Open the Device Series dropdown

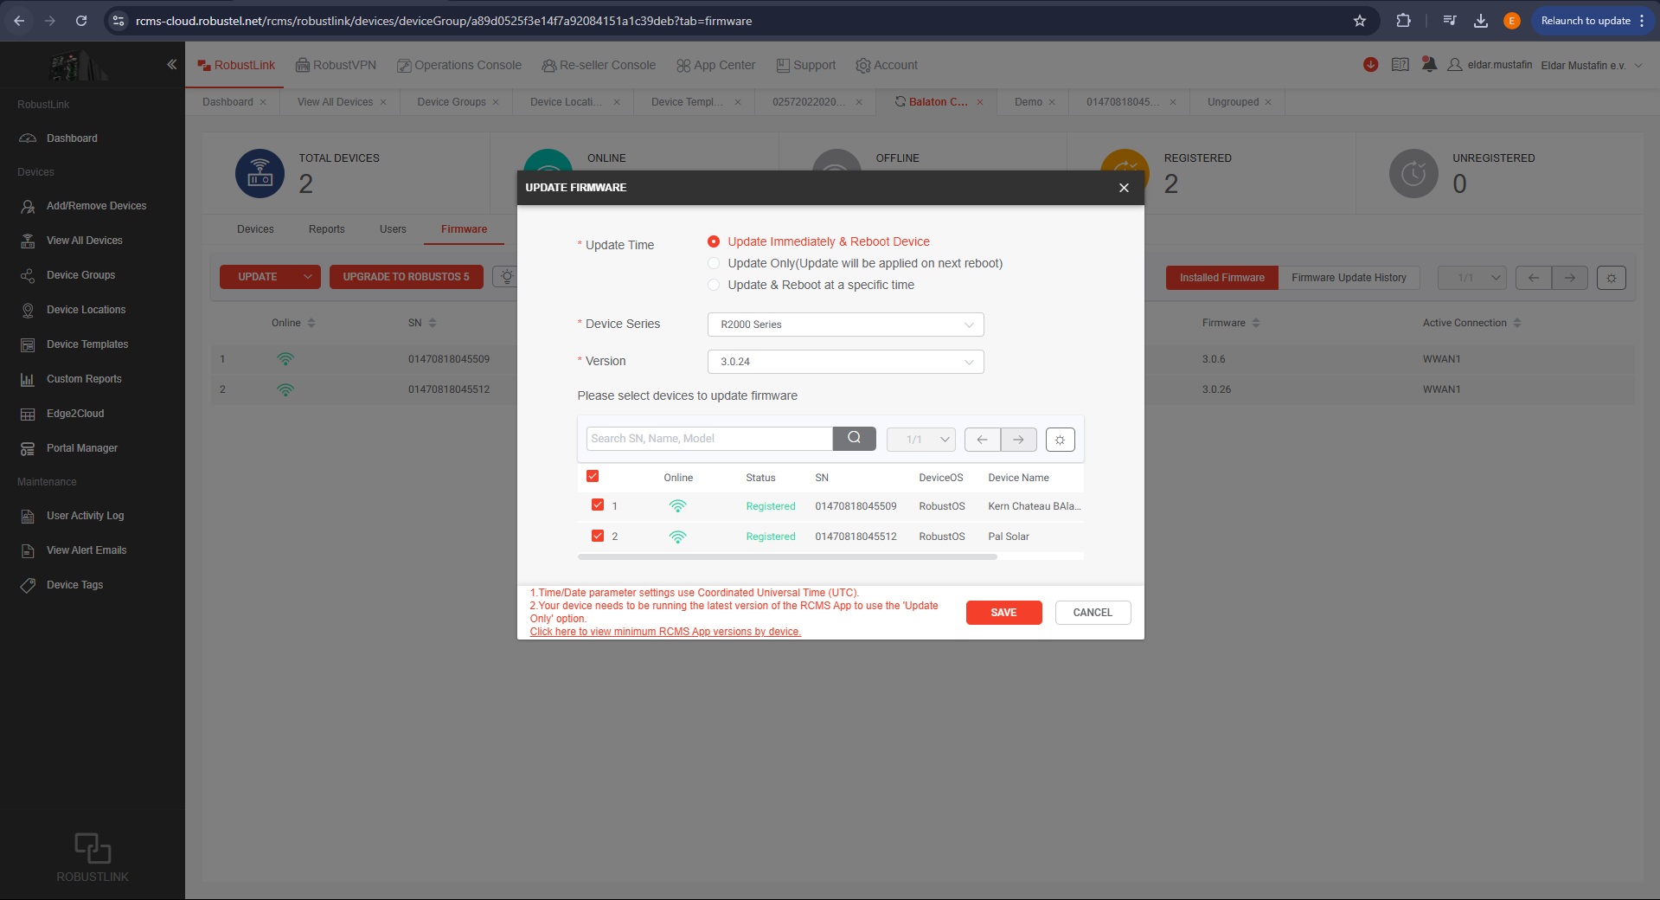845,325
